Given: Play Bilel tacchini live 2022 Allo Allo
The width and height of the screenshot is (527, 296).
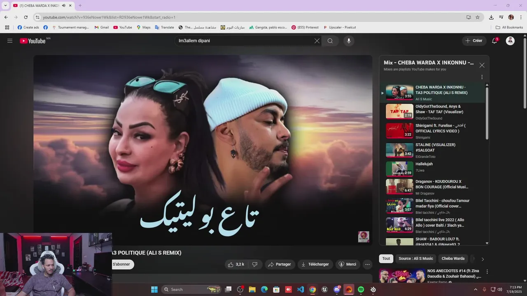Looking at the screenshot, I should pos(433,226).
